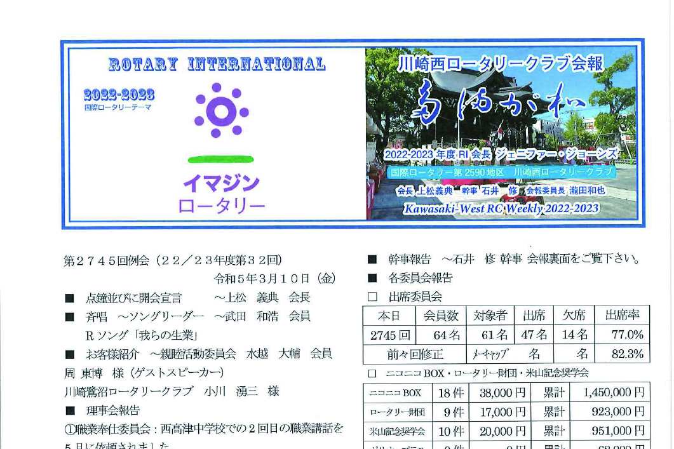Click the お客様紹介 line
Viewport: 674px width, 449px height.
click(x=198, y=354)
